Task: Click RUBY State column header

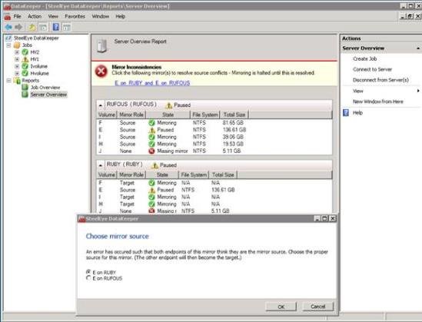Action: pyautogui.click(x=162, y=175)
